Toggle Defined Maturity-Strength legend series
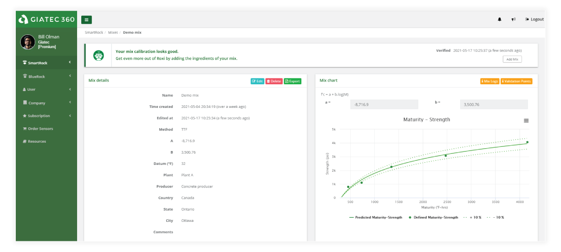Viewport: 561px width, 252px height. point(433,217)
